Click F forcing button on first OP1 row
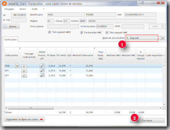Viewport: 170px width, 130px height. [x=24, y=71]
